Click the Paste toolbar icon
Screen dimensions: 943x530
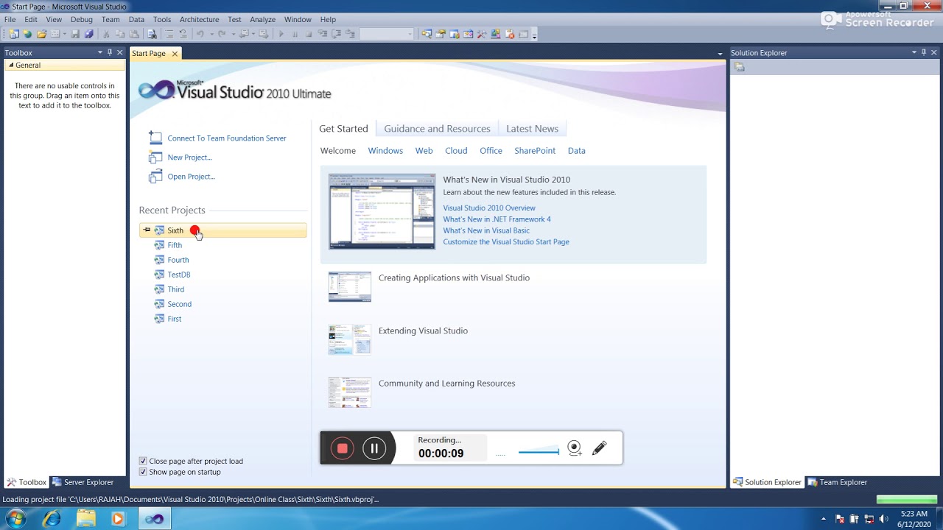134,34
